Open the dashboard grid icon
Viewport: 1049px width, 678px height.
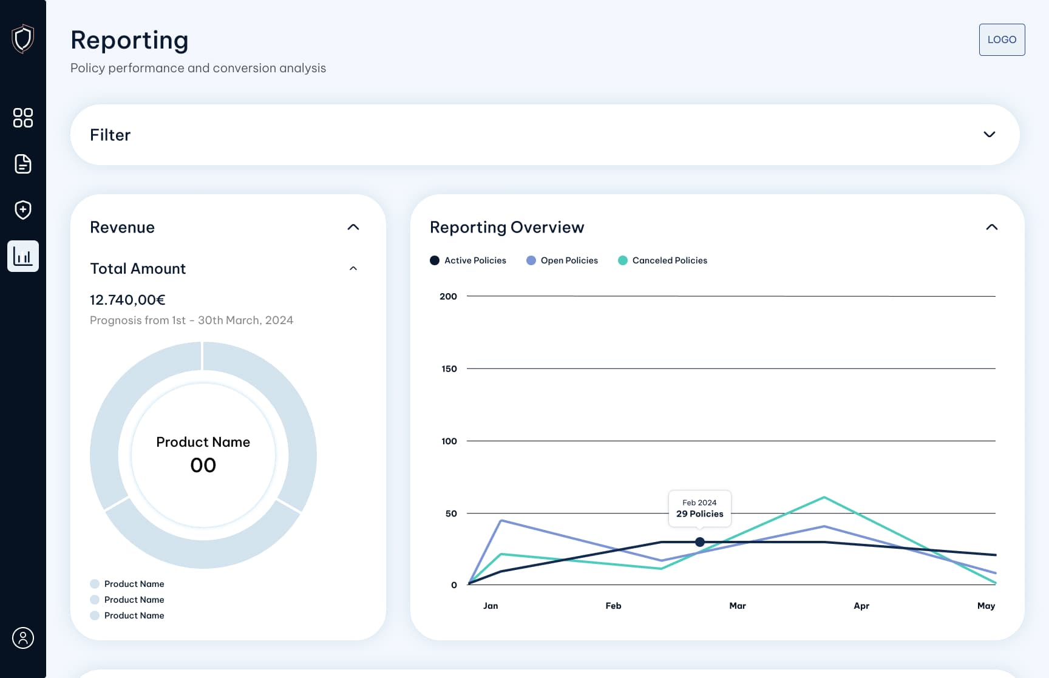[23, 118]
